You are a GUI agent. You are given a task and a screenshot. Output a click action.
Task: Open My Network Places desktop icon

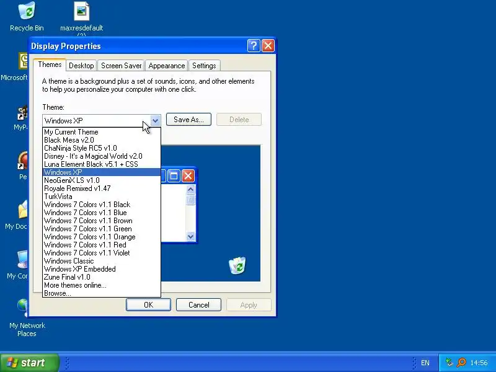pyautogui.click(x=27, y=317)
